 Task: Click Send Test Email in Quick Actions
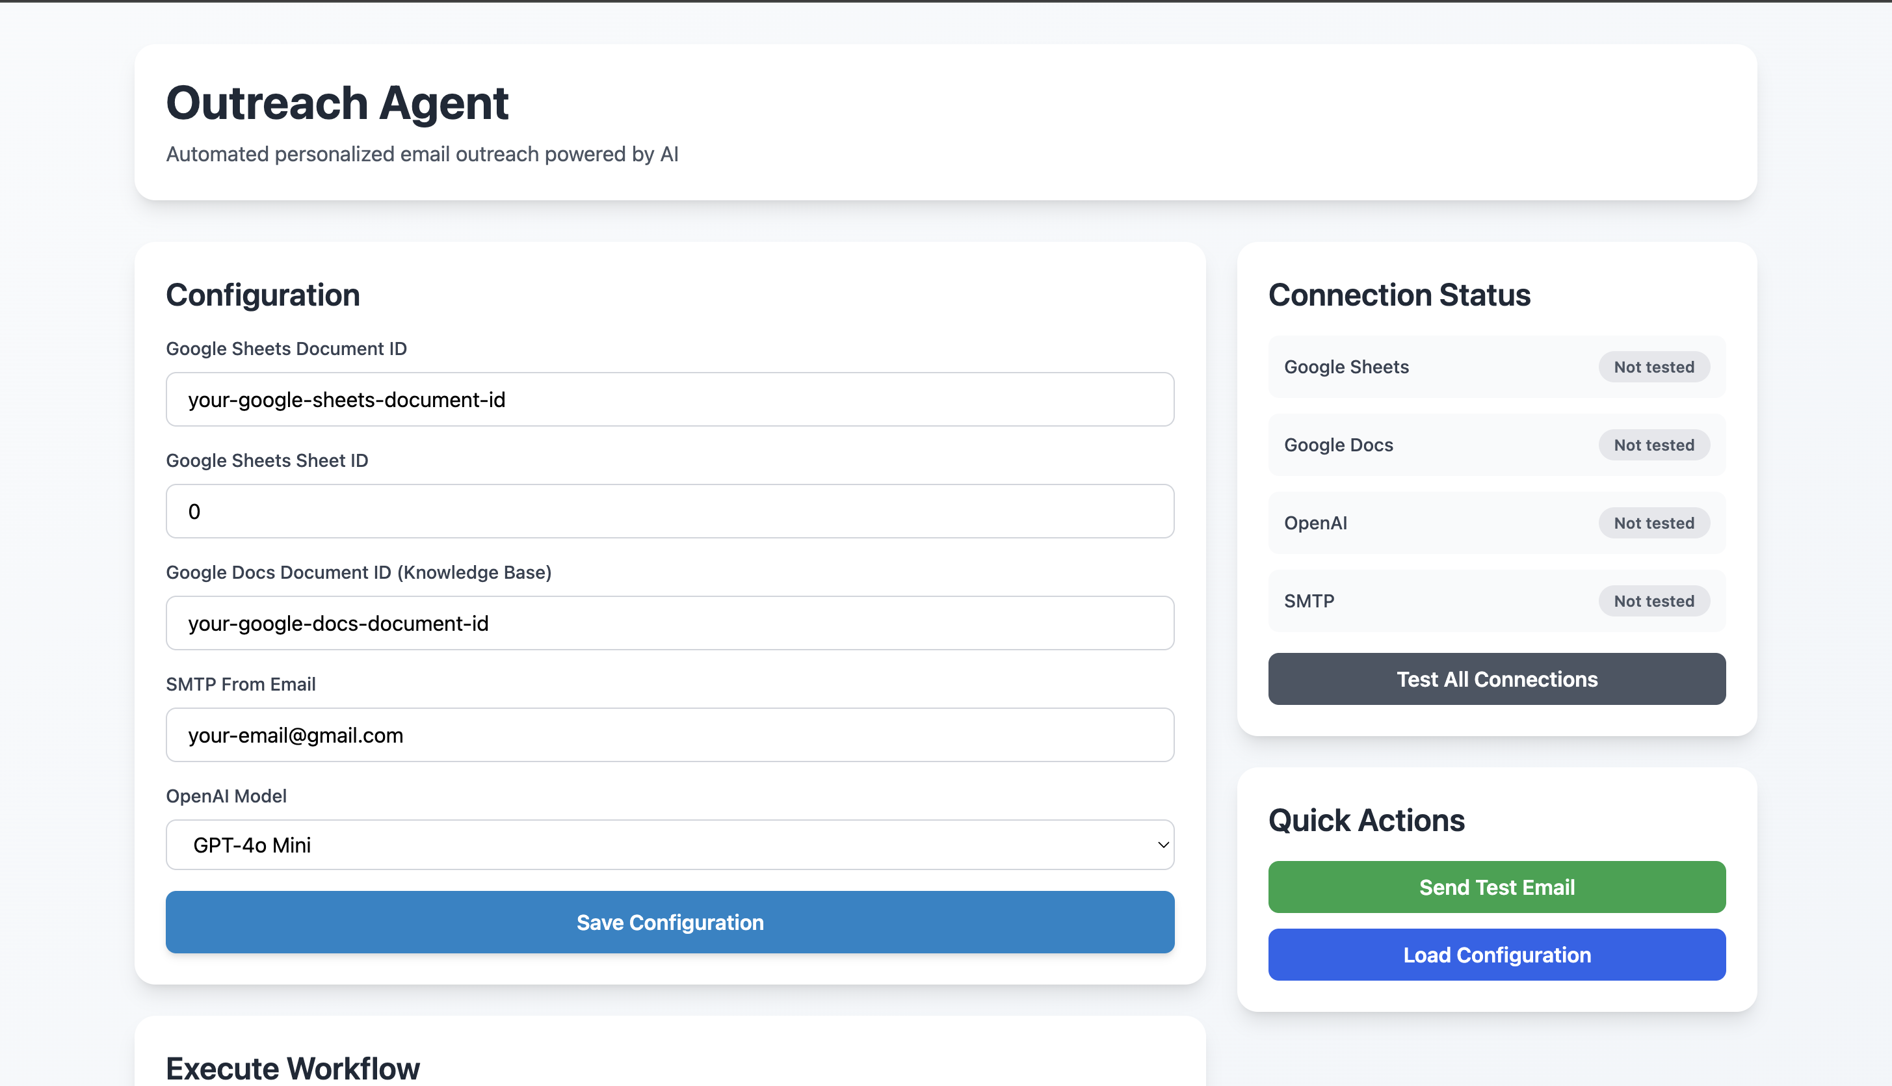tap(1496, 887)
